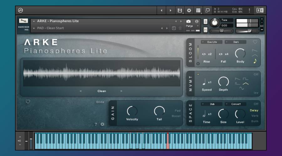Click the save floppy disk icon
The height and width of the screenshot is (156, 282).
180,10
